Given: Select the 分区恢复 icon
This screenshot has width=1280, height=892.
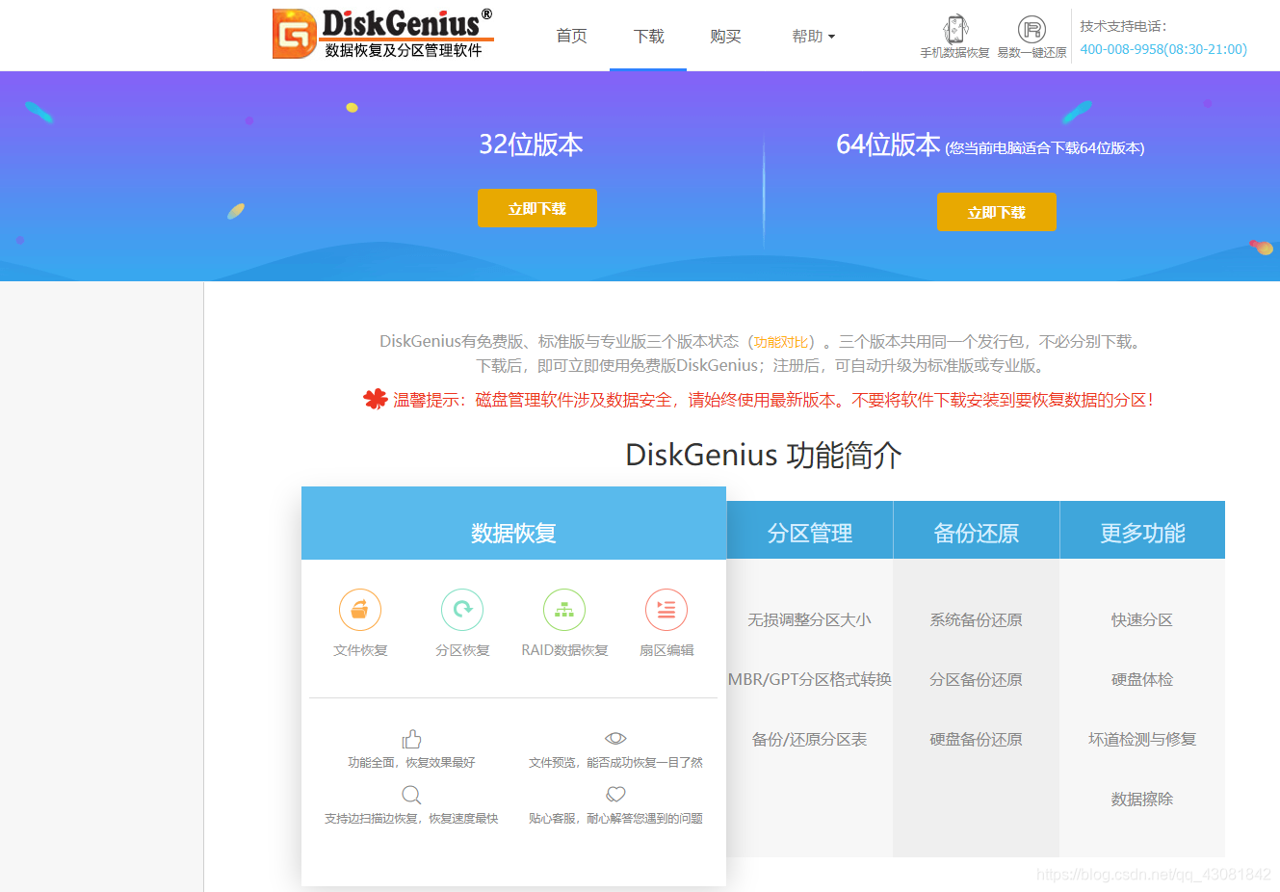Looking at the screenshot, I should [x=462, y=610].
